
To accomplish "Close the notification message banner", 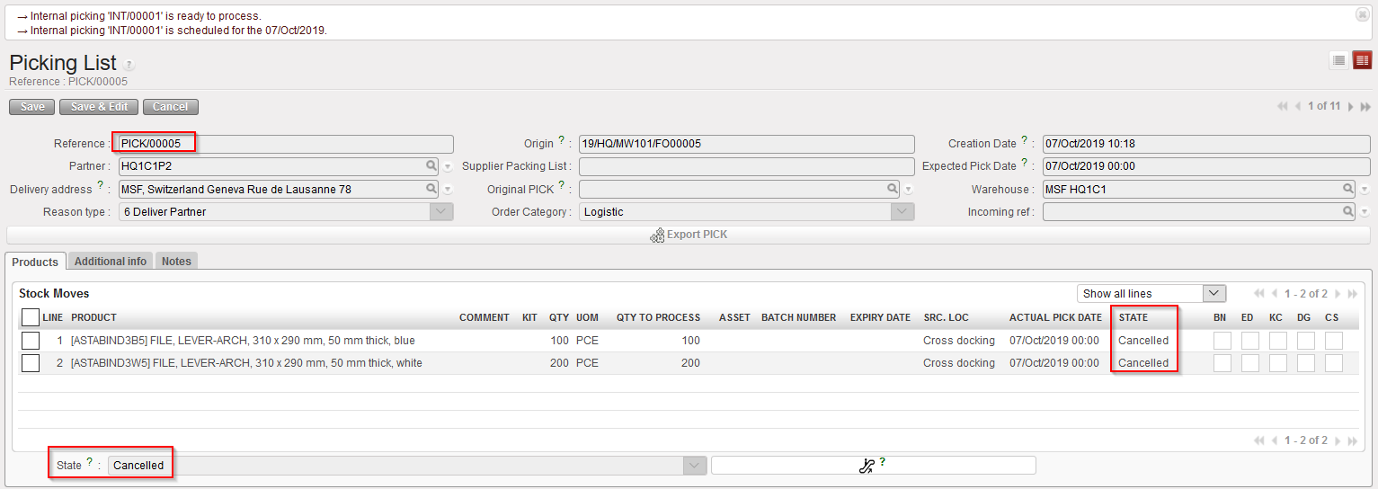I will (x=1362, y=15).
